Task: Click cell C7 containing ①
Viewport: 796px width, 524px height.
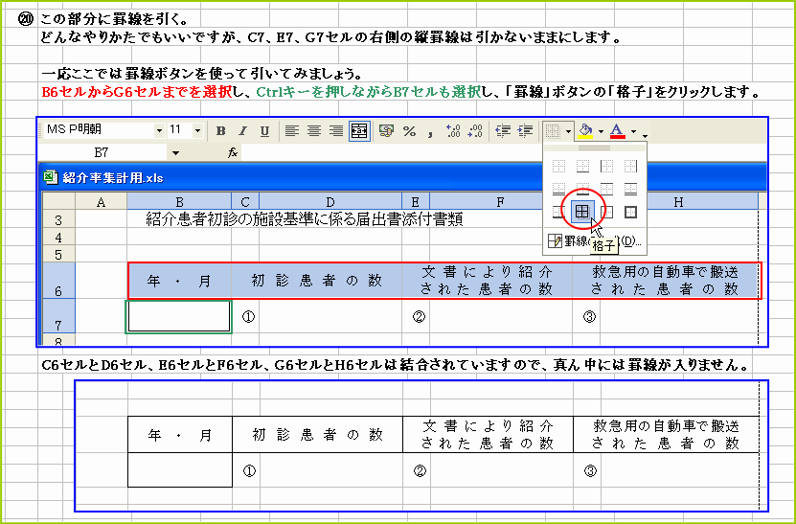Action: tap(246, 316)
